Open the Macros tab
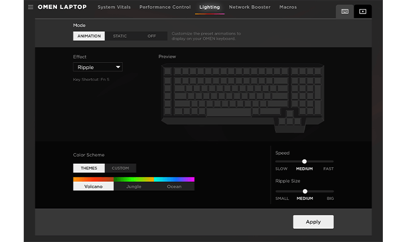 pyautogui.click(x=288, y=7)
